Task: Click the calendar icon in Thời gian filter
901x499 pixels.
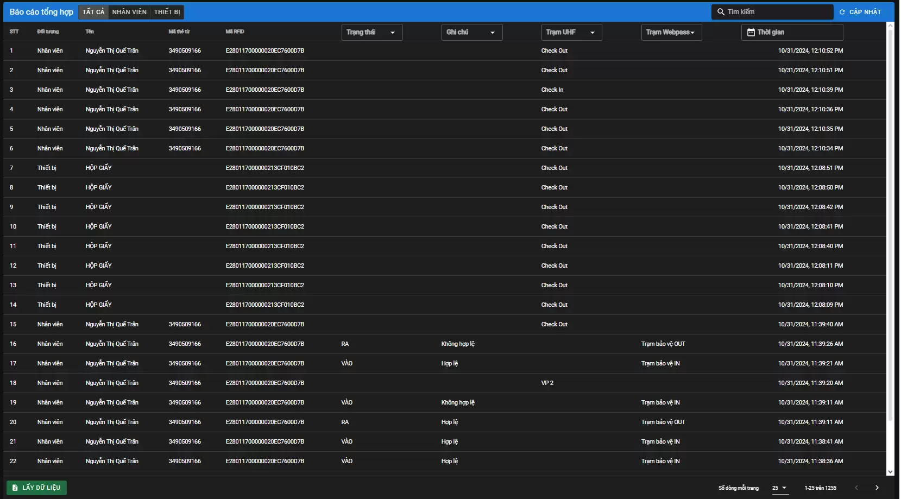Action: coord(751,33)
